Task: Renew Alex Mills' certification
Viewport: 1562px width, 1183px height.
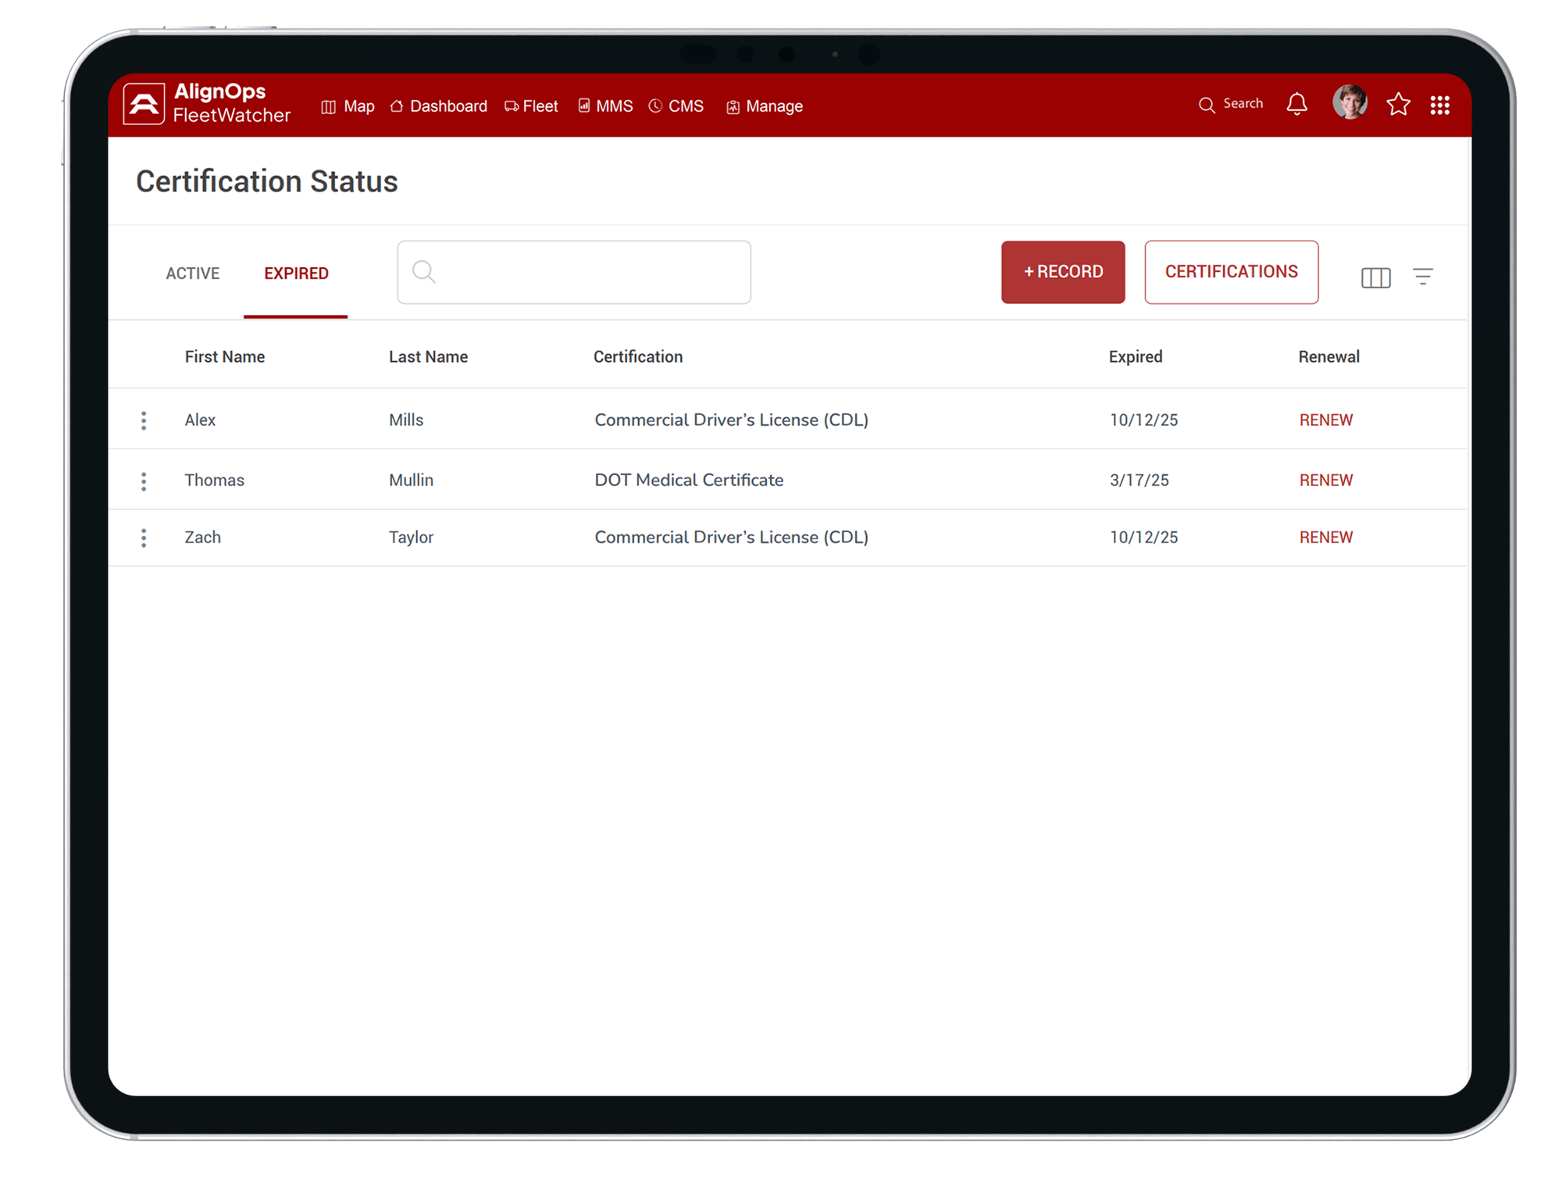Action: [1326, 420]
